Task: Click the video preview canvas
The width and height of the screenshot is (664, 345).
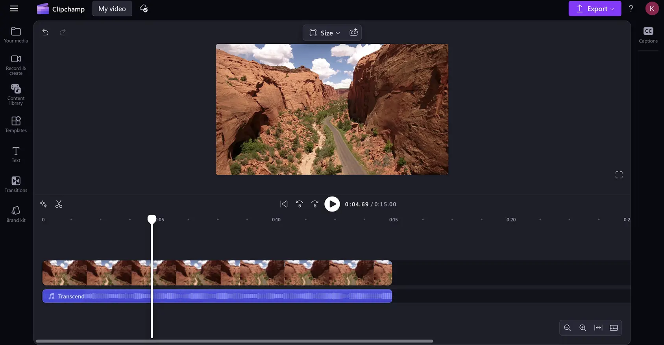Action: [x=332, y=109]
